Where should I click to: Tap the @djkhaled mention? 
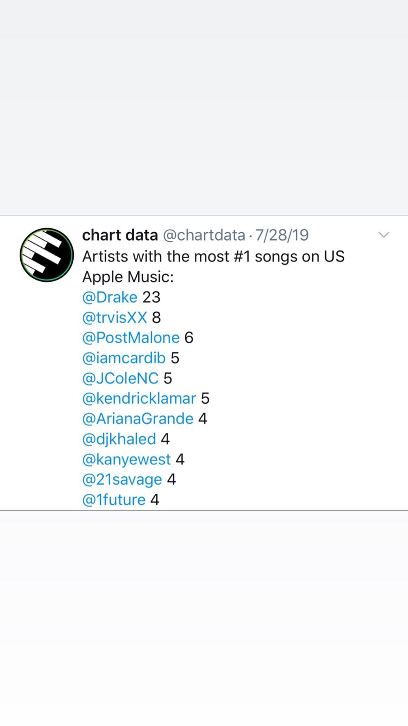pyautogui.click(x=119, y=439)
